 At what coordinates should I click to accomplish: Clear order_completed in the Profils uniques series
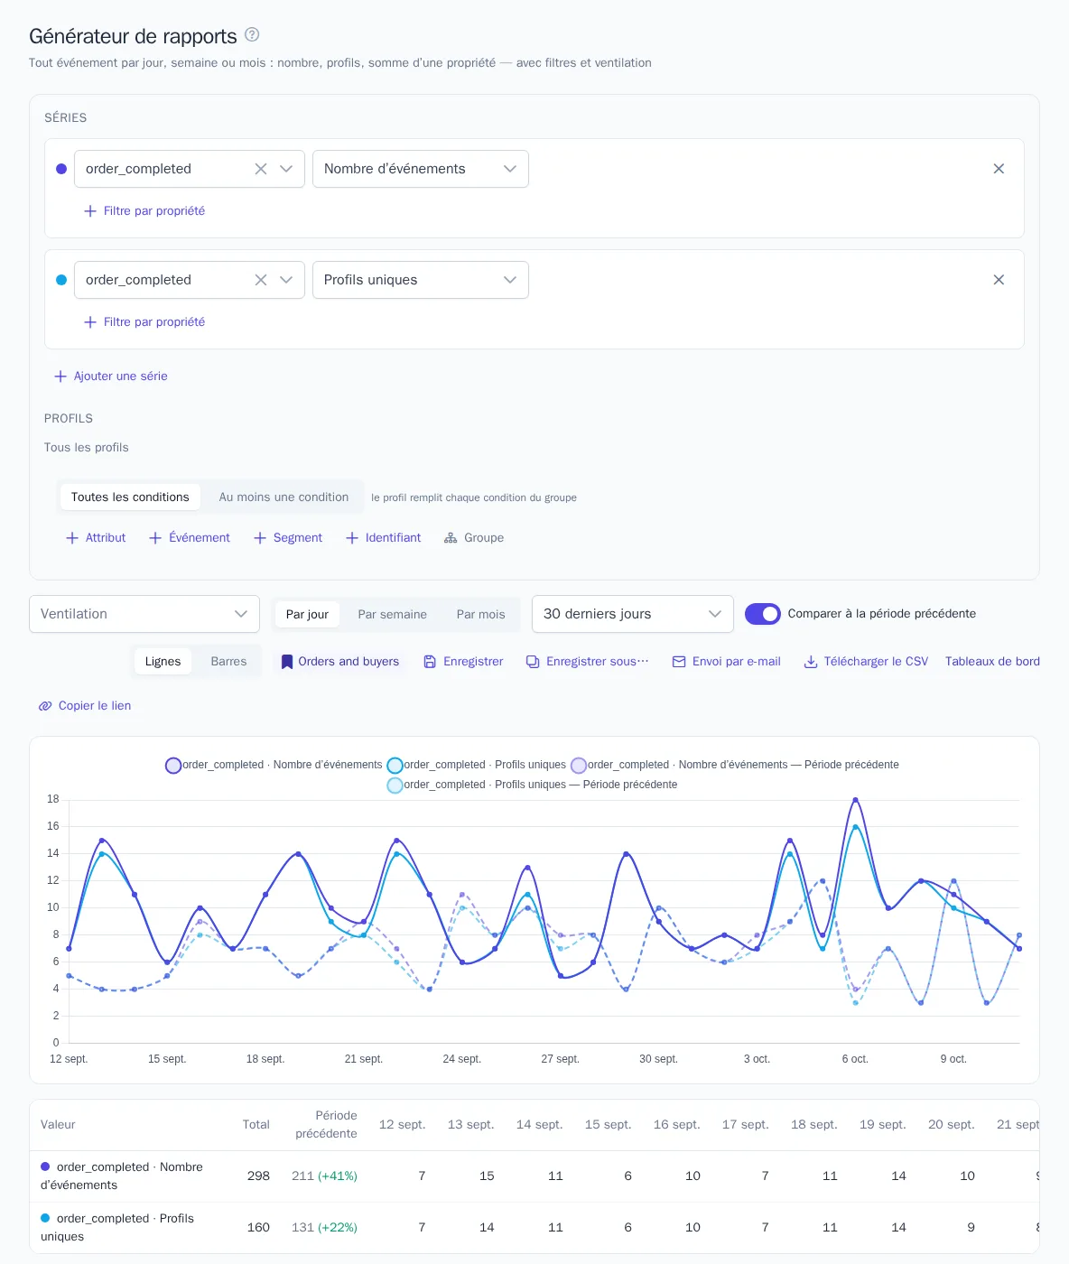coord(261,280)
